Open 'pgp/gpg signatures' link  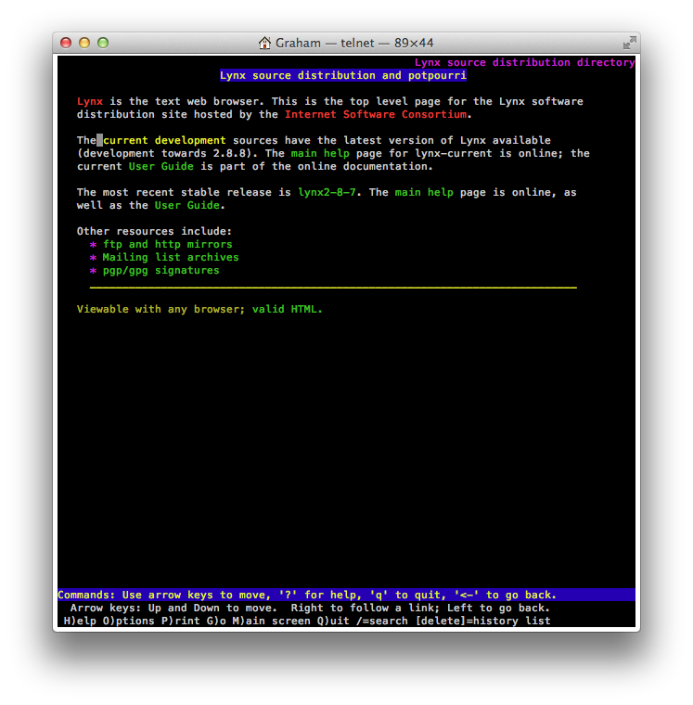(161, 270)
